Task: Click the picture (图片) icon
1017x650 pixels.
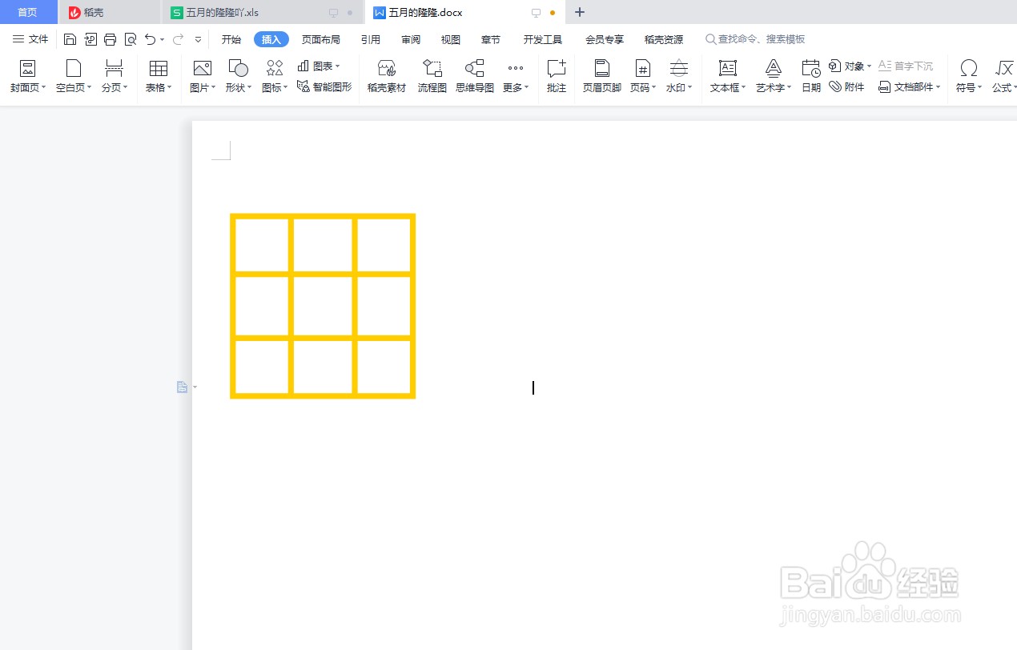Action: click(203, 68)
